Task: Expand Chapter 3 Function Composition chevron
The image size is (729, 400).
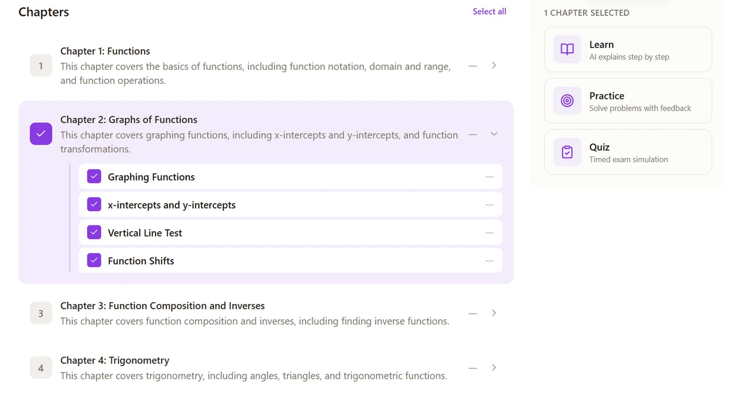Action: [x=494, y=313]
